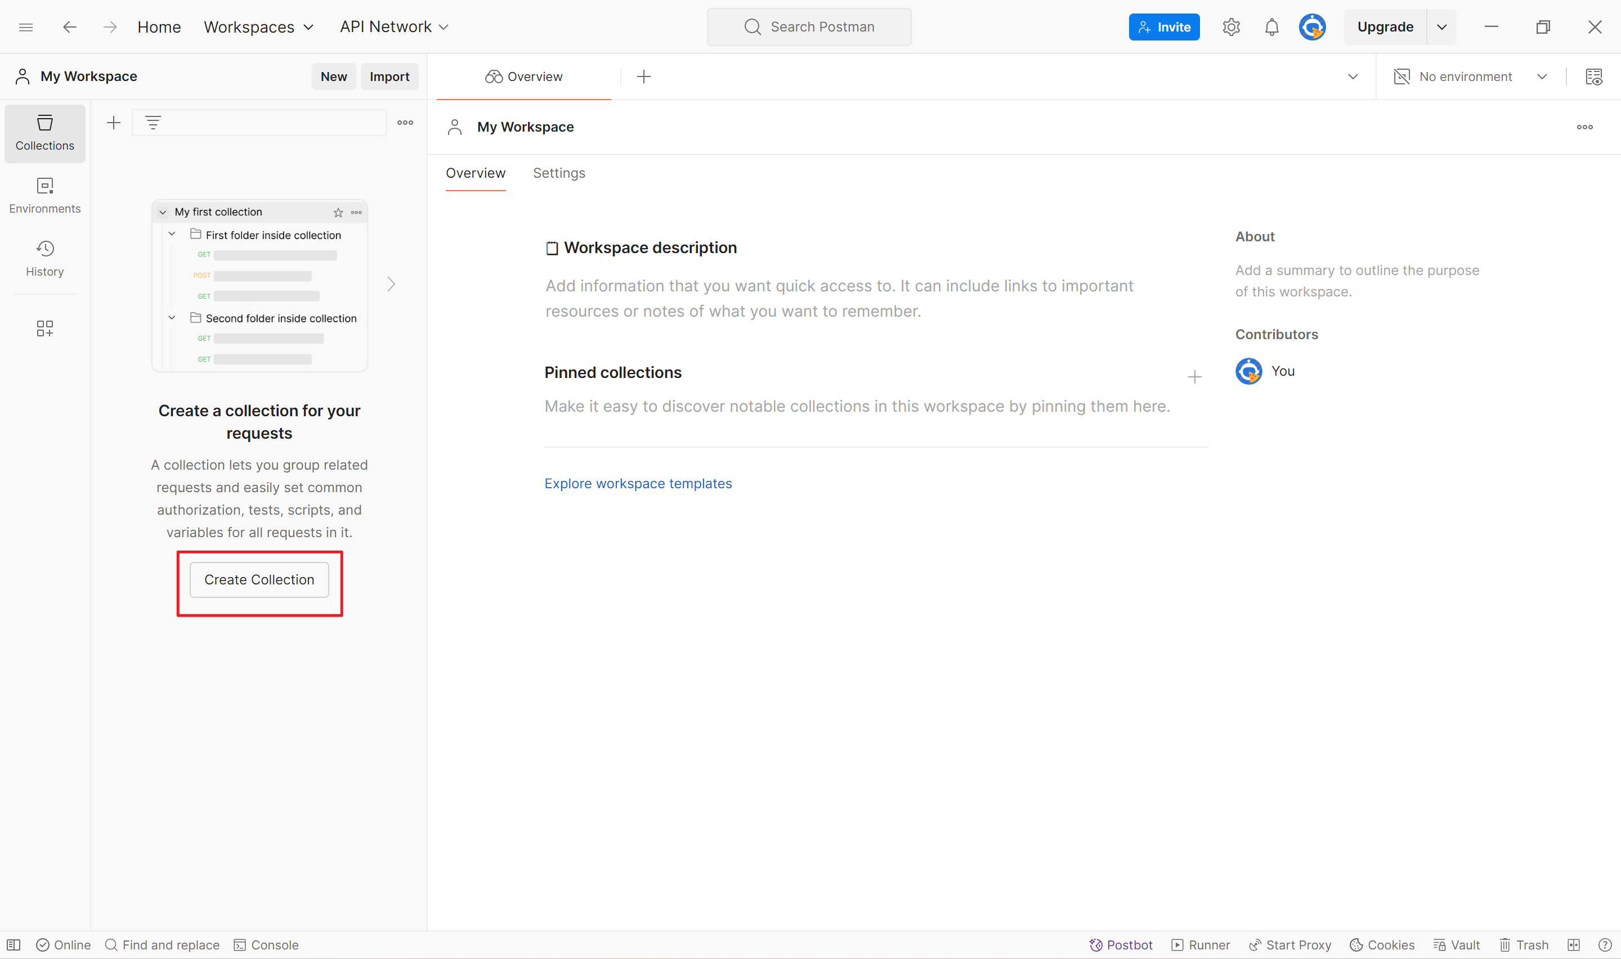Open the configure sidebar apps icon
Viewport: 1621px width, 959px height.
coord(44,328)
